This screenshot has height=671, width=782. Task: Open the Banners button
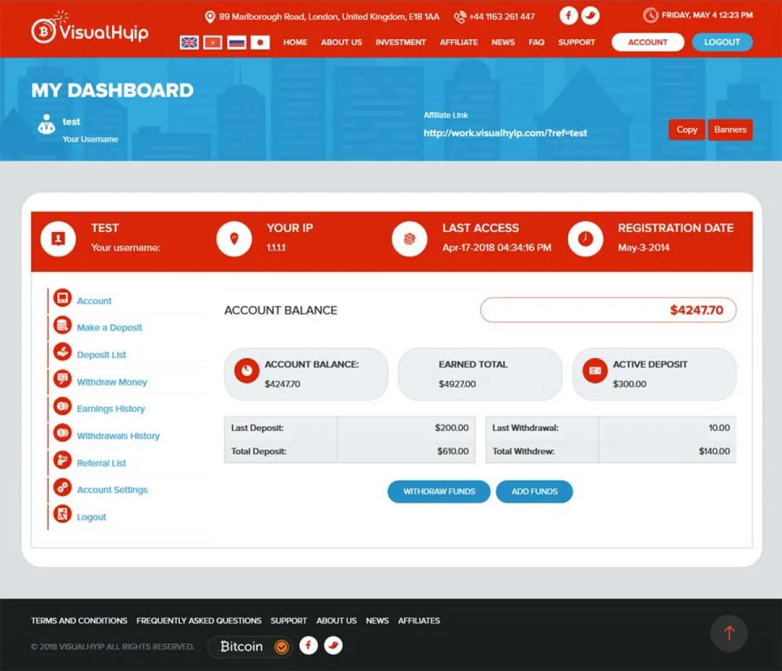click(730, 130)
